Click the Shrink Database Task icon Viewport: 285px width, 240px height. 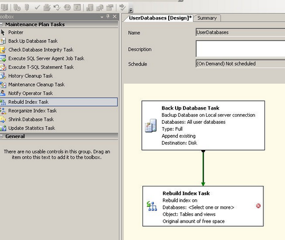point(3,119)
